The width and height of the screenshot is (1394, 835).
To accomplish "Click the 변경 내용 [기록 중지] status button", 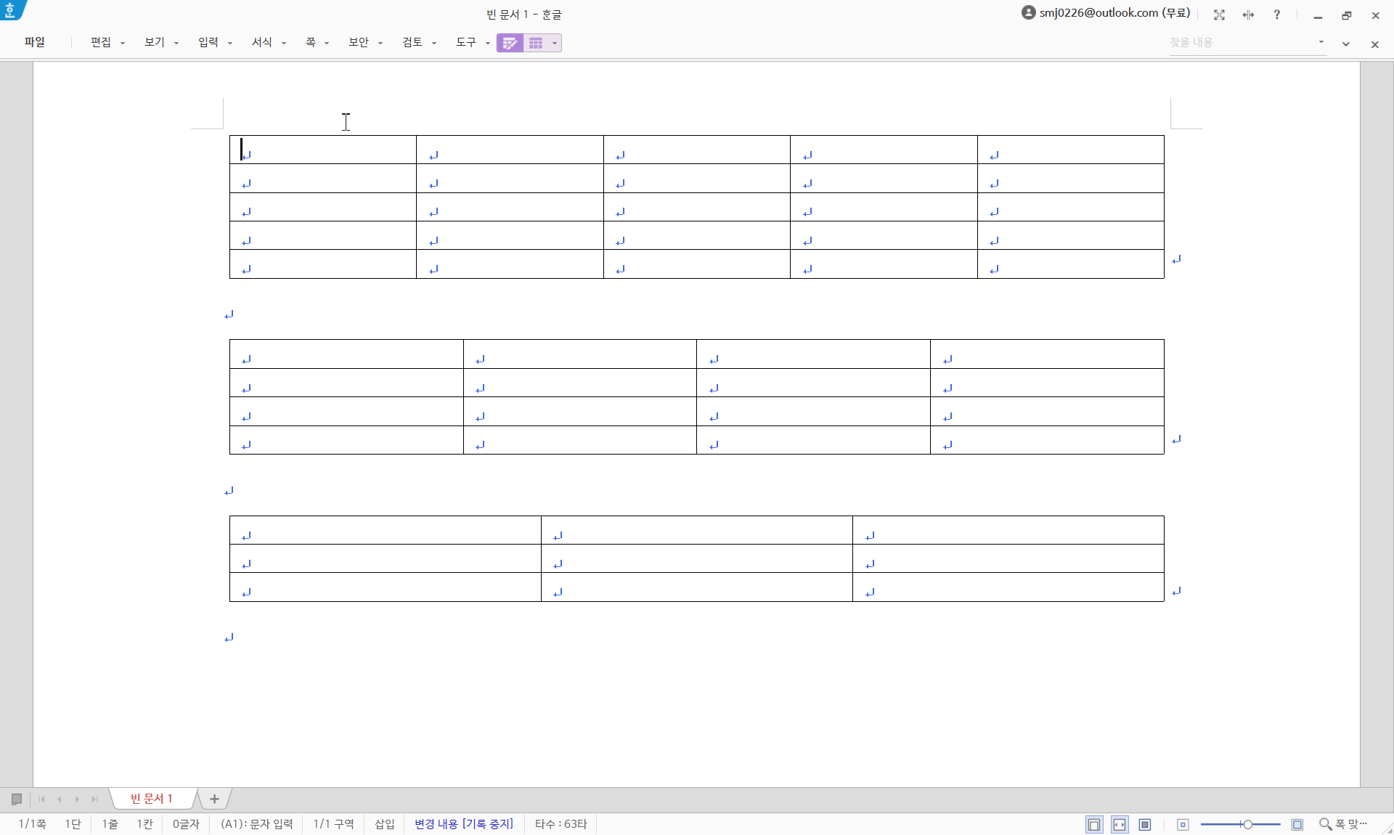I will click(x=463, y=823).
